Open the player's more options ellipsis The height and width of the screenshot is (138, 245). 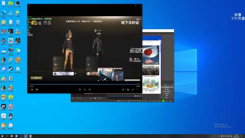coord(138,90)
